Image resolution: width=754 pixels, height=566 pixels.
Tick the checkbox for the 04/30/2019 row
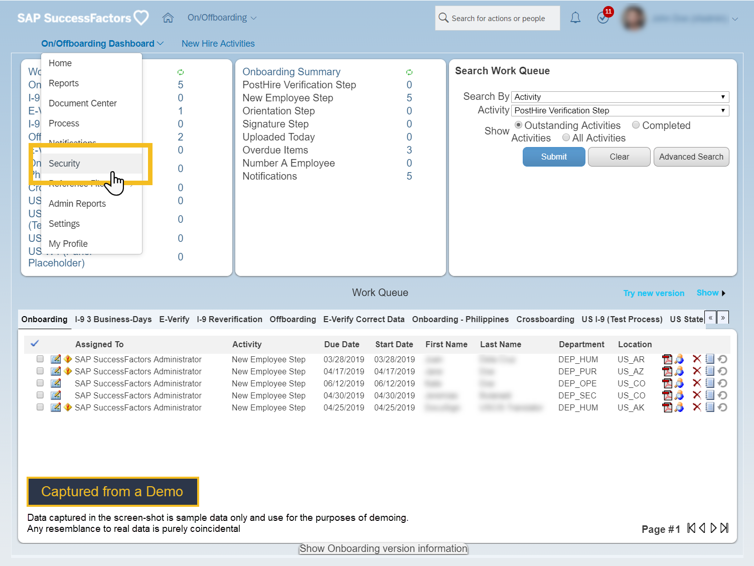coord(40,395)
